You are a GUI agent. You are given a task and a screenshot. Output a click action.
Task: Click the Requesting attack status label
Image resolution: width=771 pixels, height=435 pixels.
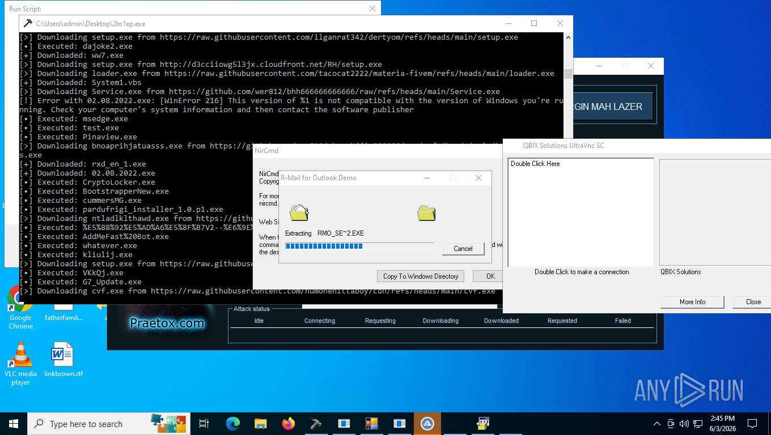point(380,321)
